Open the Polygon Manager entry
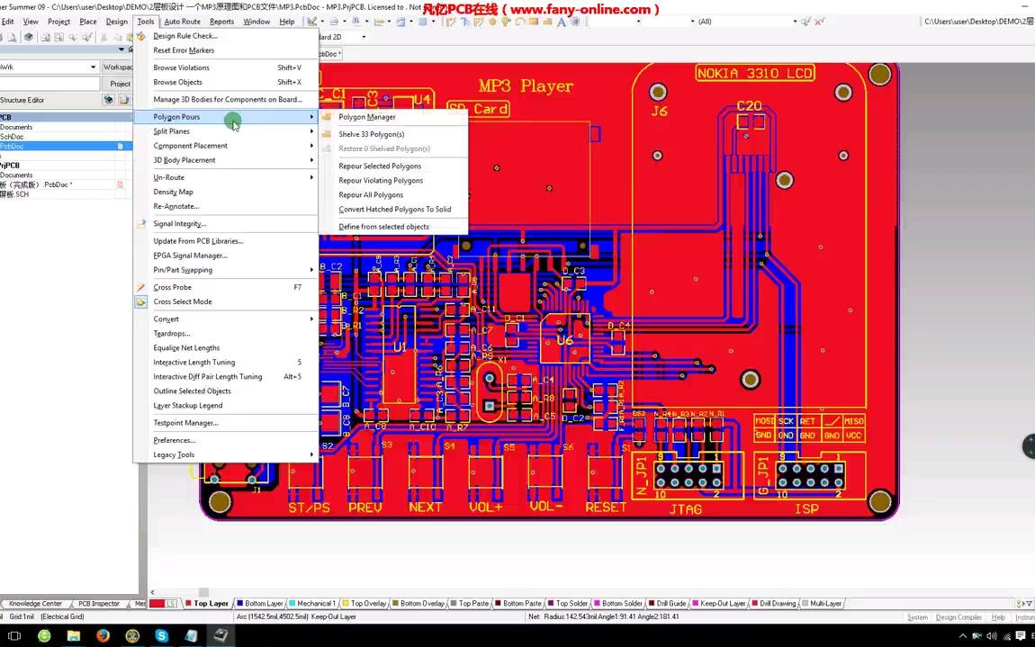 (x=366, y=117)
